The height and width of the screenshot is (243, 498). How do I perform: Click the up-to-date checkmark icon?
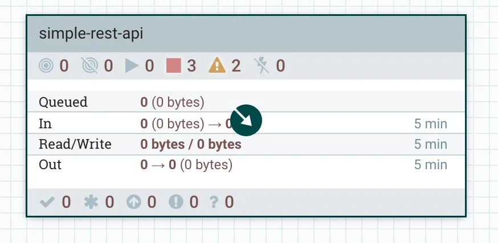47,202
